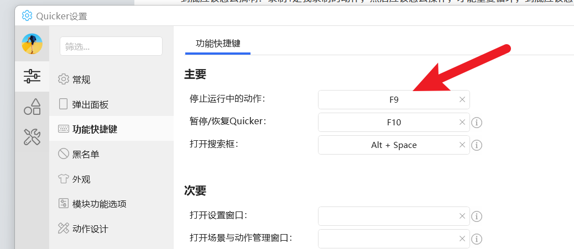This screenshot has width=574, height=249.
Task: Show info for 打开场景与动作管理窗口 shortcut
Action: coord(476,239)
